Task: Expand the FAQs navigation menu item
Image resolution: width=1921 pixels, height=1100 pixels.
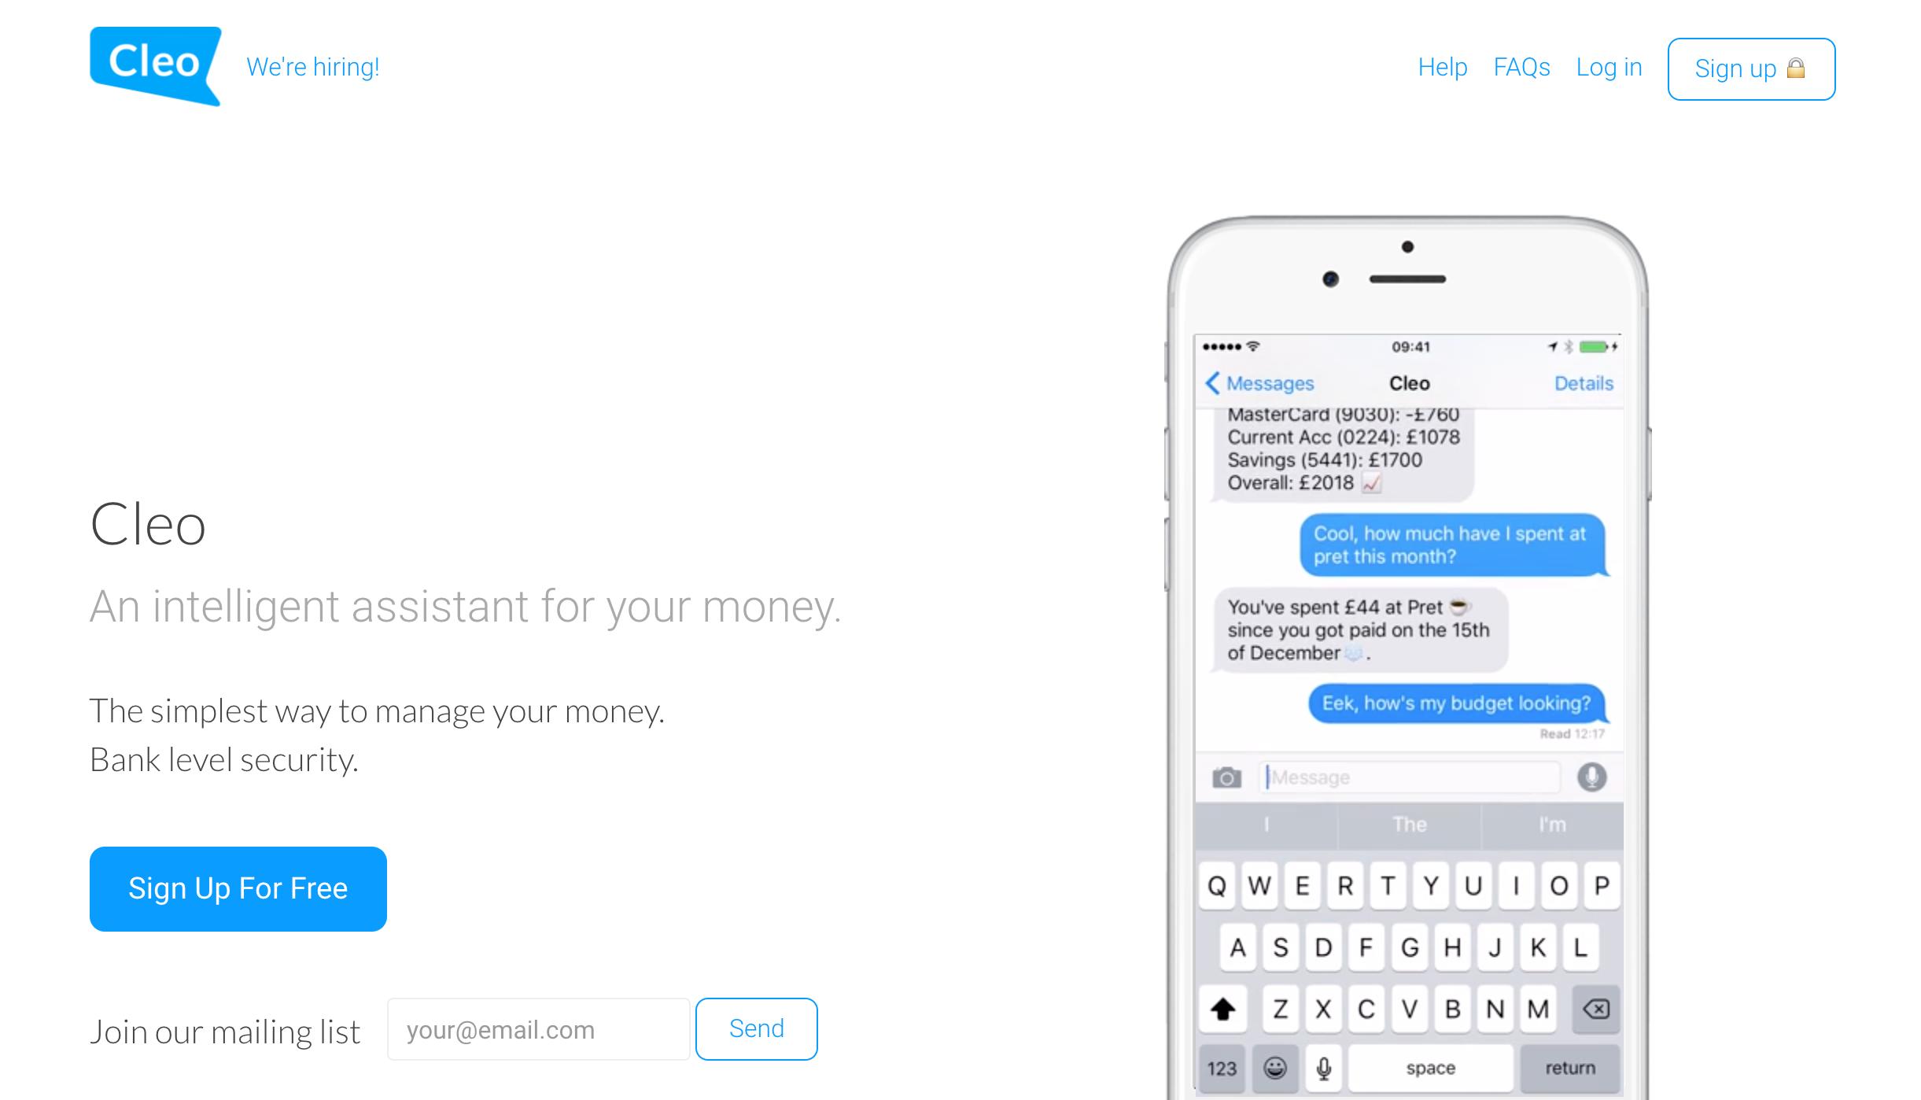Action: 1522,67
